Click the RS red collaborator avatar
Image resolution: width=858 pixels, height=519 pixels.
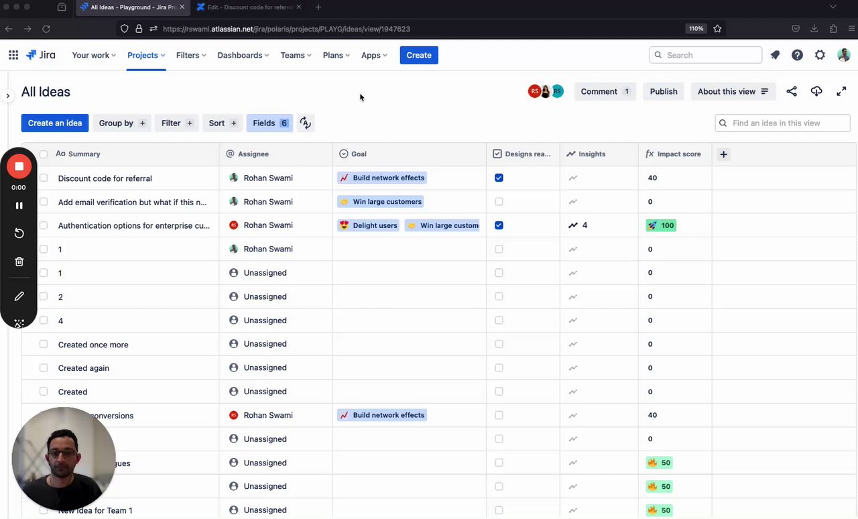tap(534, 91)
